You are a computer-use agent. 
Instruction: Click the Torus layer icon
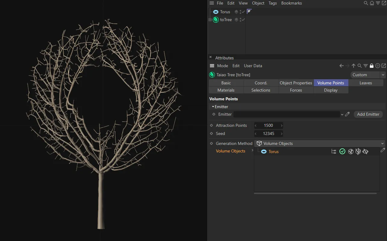(x=236, y=12)
